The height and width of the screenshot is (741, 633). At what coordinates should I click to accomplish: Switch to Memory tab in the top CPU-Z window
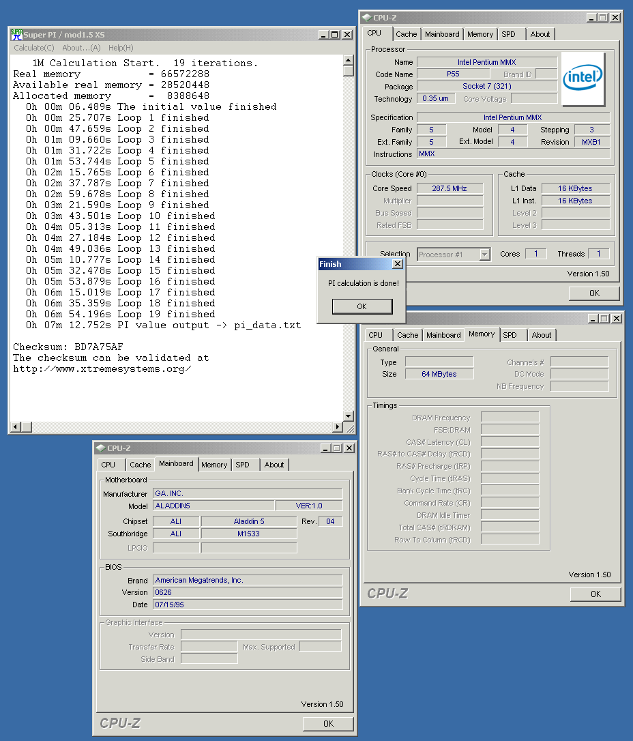coord(480,34)
